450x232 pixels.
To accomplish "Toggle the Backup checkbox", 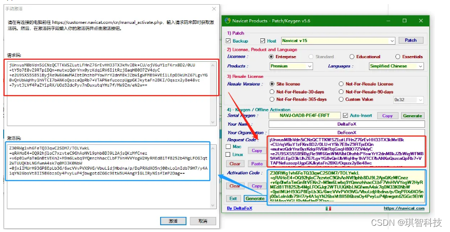I will click(x=229, y=40).
